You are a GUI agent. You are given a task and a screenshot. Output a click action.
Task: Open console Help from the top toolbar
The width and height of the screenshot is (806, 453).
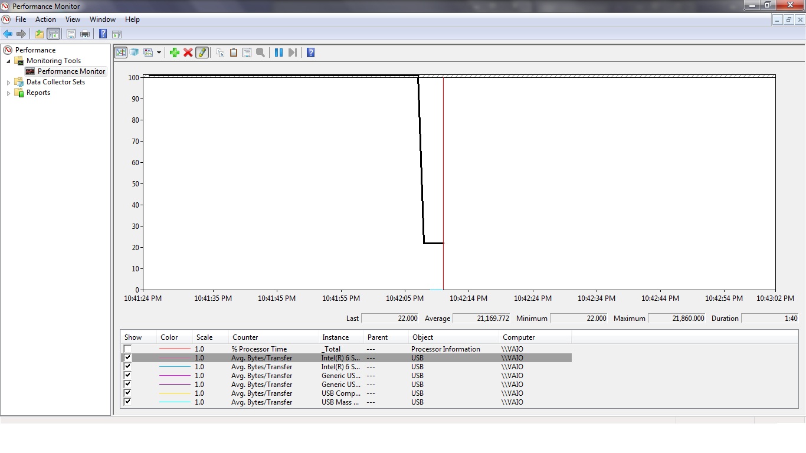pos(103,34)
